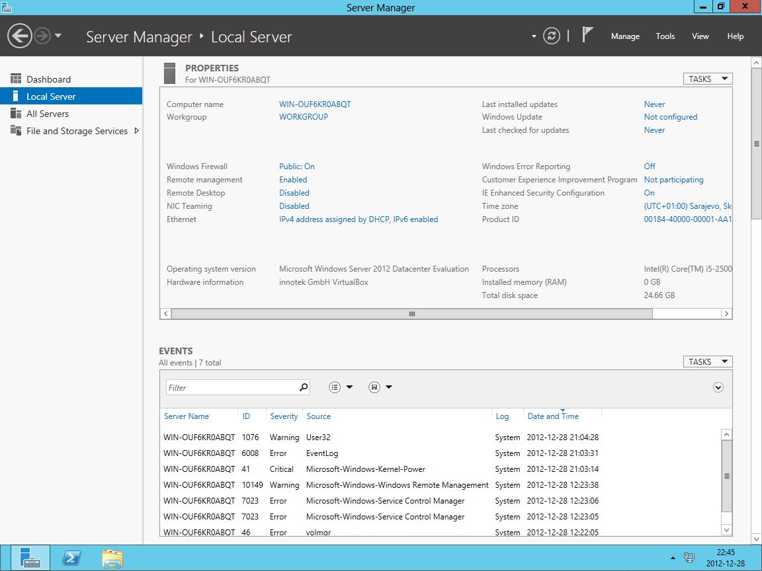The width and height of the screenshot is (762, 571).
Task: Click the properties scroll left arrow
Action: coord(166,314)
